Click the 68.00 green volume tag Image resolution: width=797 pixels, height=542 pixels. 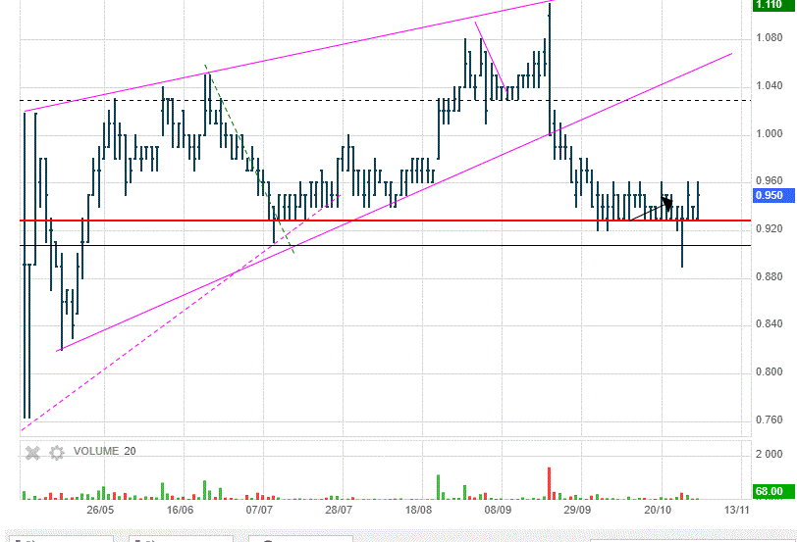[x=772, y=491]
